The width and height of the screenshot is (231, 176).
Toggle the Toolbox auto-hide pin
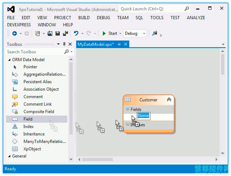coord(64,44)
